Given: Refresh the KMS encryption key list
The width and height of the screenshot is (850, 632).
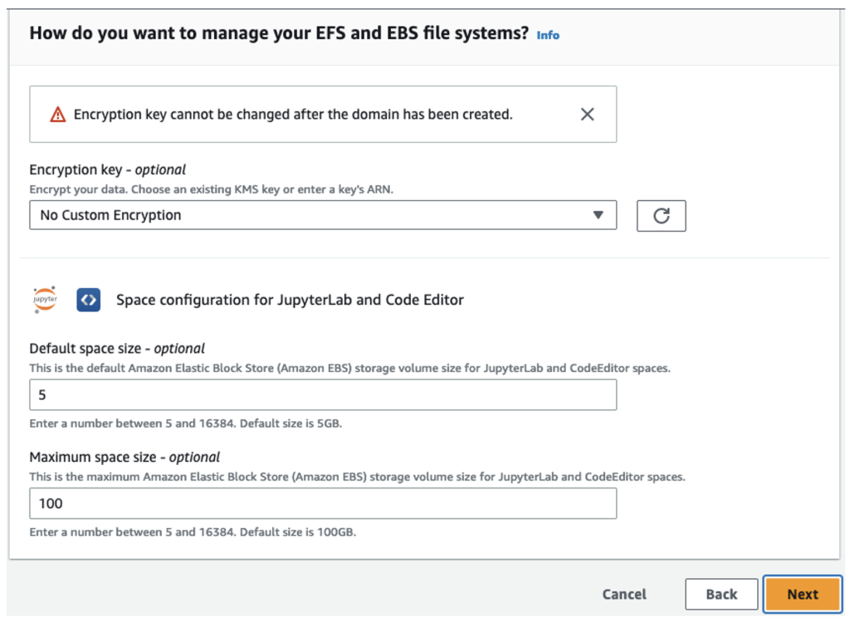Looking at the screenshot, I should point(661,216).
